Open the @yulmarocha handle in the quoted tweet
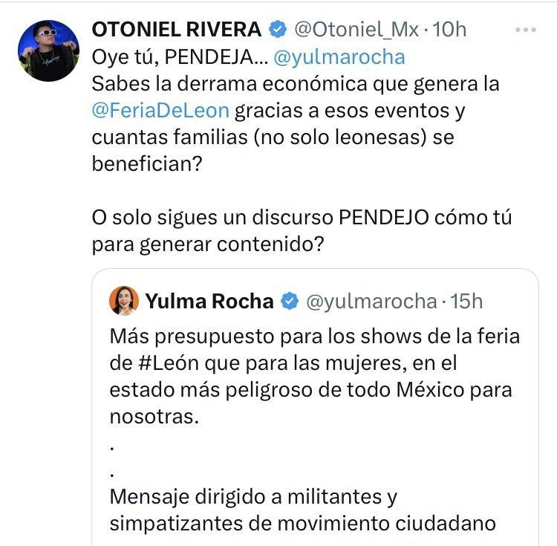The image size is (557, 546). 371,301
